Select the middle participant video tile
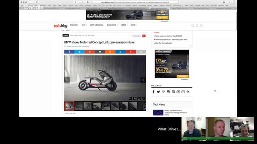257x144 pixels. pos(218,128)
